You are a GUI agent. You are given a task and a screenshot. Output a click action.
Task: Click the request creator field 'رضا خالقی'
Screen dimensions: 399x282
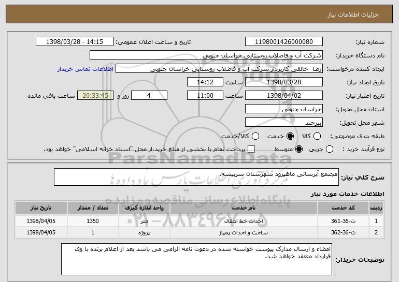(x=219, y=69)
